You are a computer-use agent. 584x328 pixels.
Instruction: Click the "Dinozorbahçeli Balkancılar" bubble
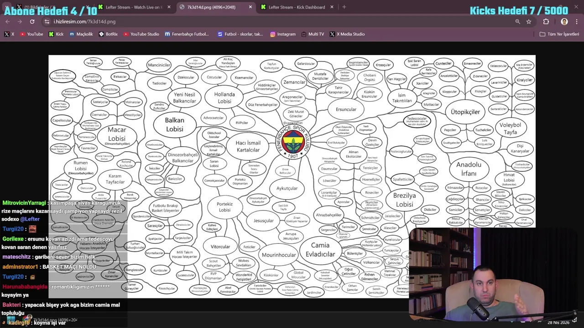183,158
